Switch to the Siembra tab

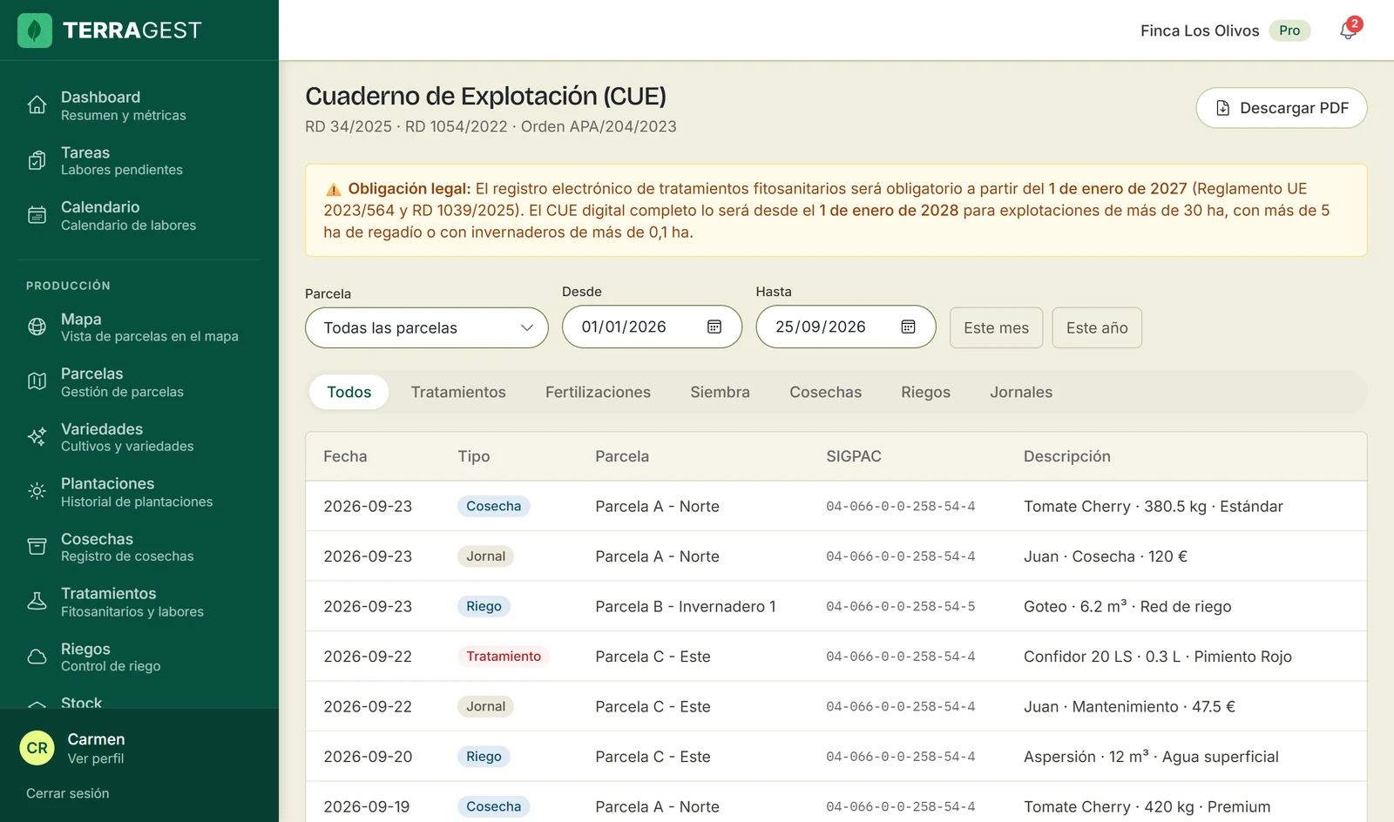pos(720,392)
